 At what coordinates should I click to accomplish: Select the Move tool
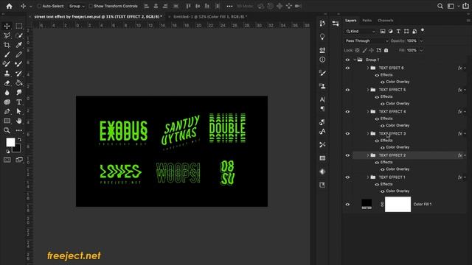click(x=7, y=26)
